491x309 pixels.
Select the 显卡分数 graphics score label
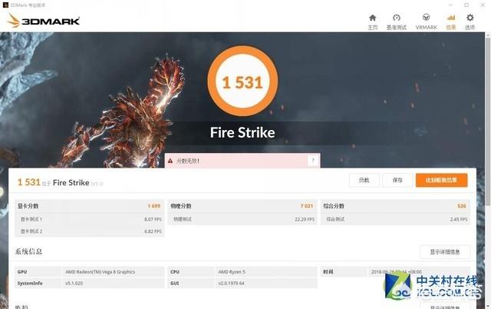28,206
